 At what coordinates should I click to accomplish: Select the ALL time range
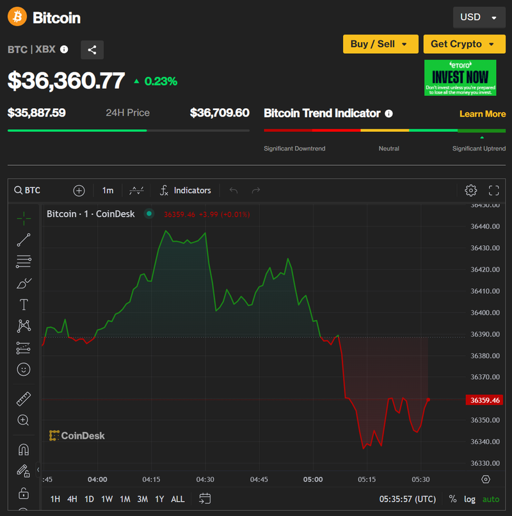(178, 499)
